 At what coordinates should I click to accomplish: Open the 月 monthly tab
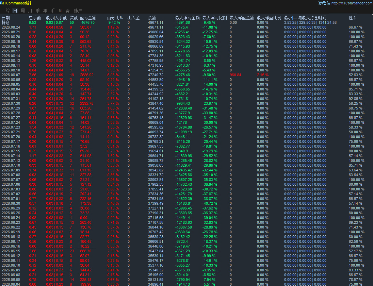point(30,11)
